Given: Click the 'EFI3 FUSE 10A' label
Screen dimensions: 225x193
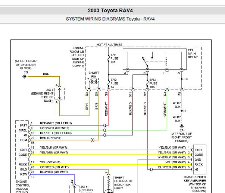Looking at the screenshot, I should [153, 83].
